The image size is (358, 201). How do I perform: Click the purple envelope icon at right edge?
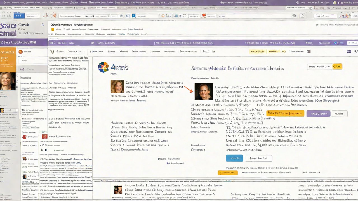pos(349,52)
